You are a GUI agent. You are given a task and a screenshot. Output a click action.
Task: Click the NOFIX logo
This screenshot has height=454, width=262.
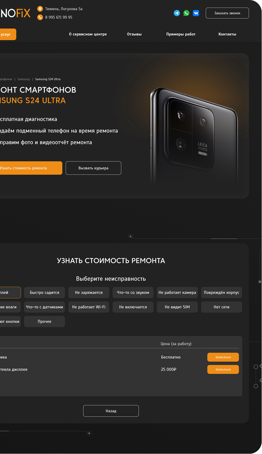pyautogui.click(x=15, y=13)
